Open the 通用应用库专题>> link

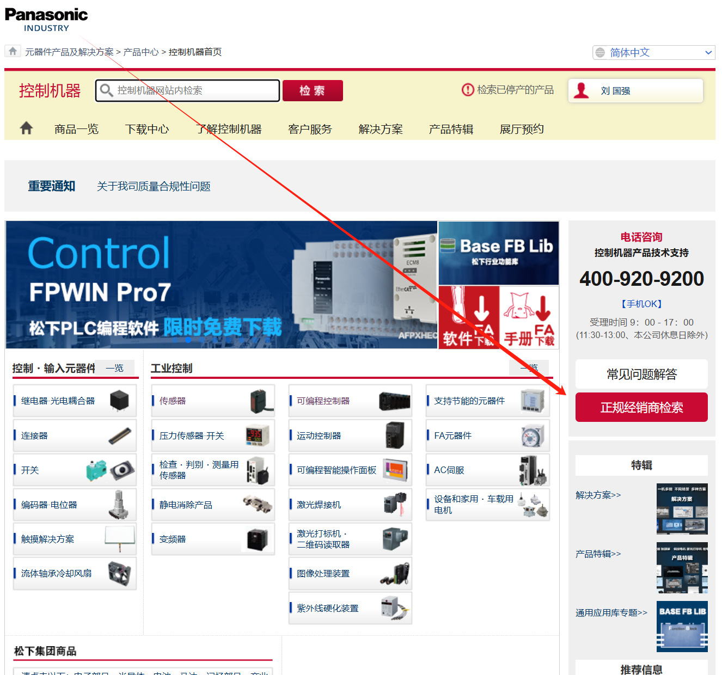pyautogui.click(x=611, y=612)
